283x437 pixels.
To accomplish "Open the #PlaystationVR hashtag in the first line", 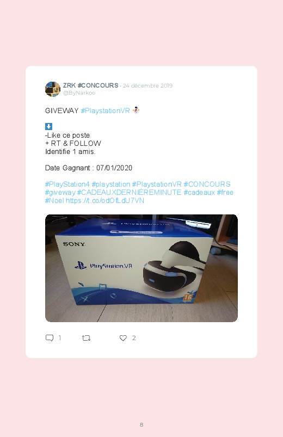I will [106, 110].
